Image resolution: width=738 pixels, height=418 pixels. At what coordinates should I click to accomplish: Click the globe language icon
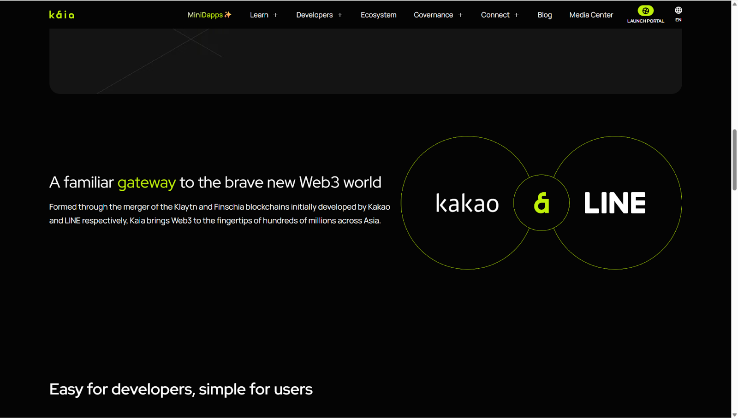point(678,10)
